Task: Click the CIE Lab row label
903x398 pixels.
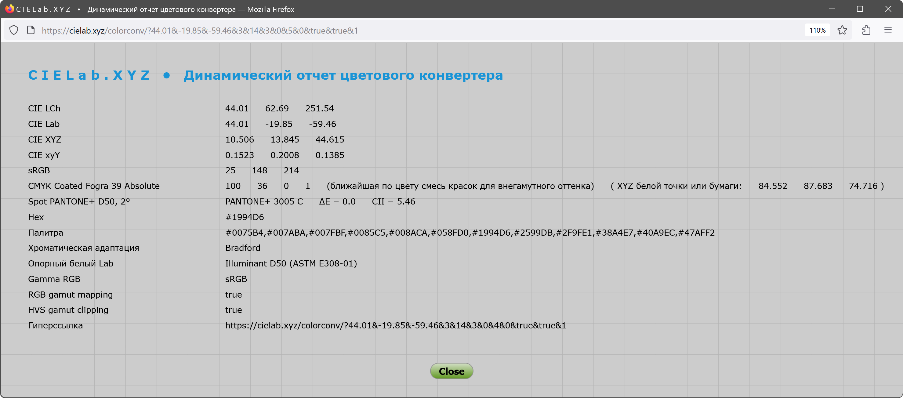Action: point(44,124)
